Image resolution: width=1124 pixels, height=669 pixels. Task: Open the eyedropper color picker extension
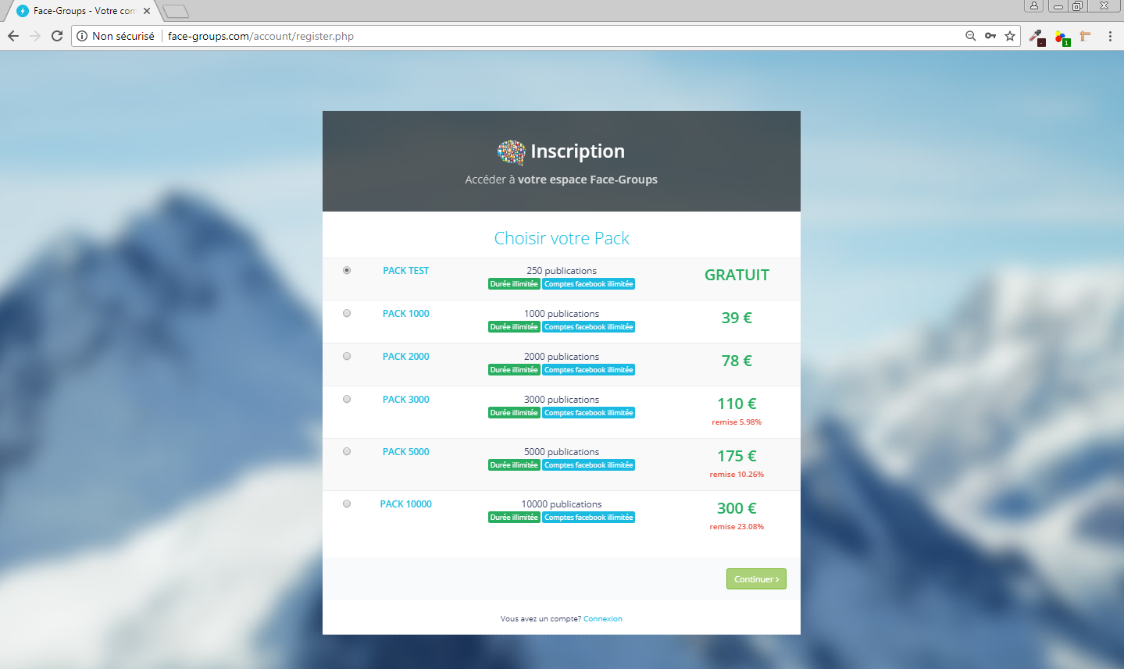pos(1037,36)
